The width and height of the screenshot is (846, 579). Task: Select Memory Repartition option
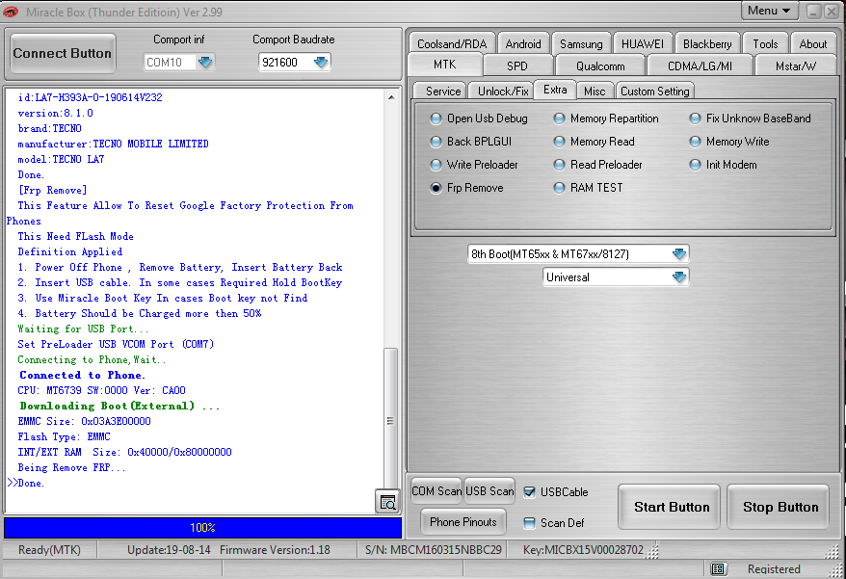(x=606, y=118)
